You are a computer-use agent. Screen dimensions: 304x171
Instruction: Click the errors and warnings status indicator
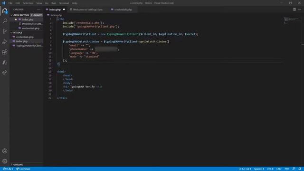point(8,169)
